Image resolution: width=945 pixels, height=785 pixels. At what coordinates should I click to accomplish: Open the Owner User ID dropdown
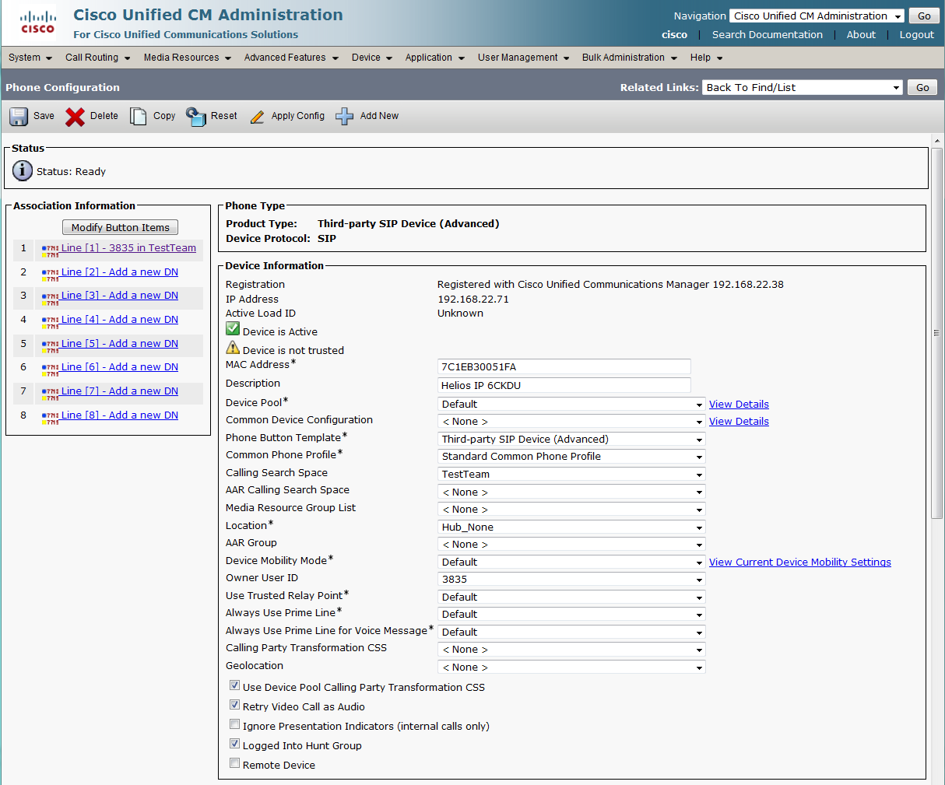tap(571, 580)
